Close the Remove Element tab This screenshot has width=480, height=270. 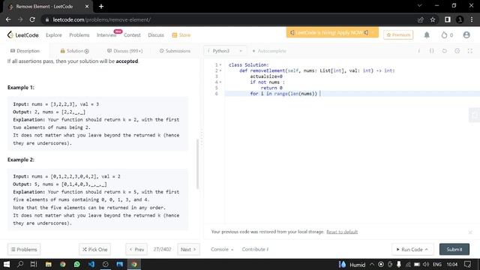(87, 7)
